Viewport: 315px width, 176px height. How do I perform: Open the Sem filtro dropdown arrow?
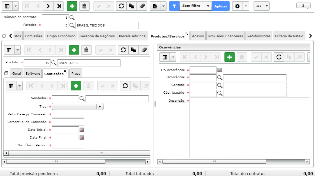[x=208, y=6]
